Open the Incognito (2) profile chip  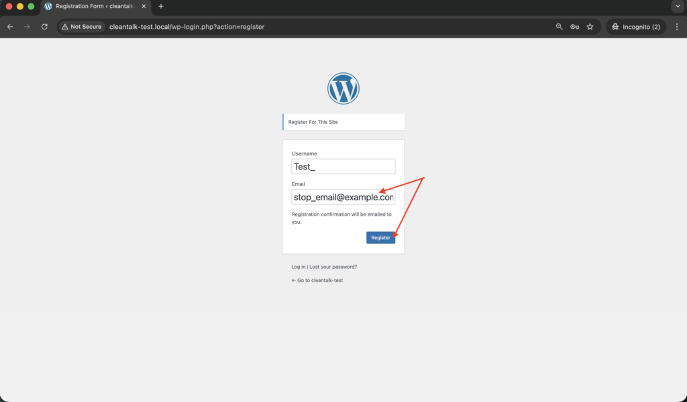635,27
